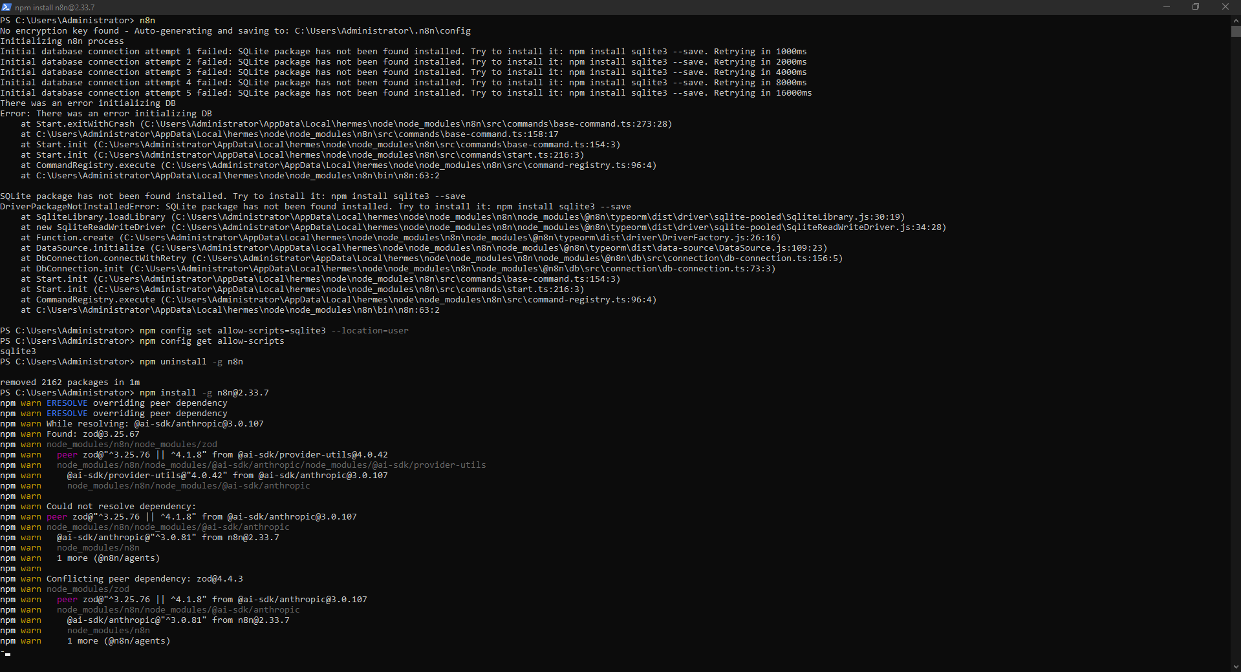The width and height of the screenshot is (1241, 672).
Task: Click the "No encryption key found" line
Action: (x=235, y=31)
